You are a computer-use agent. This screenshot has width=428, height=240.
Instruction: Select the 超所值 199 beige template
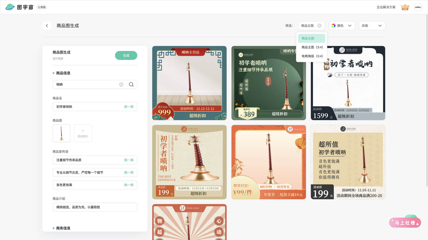(x=348, y=162)
